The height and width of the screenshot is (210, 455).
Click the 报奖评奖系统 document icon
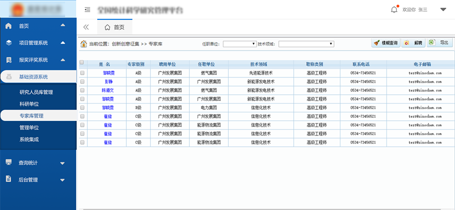pos(8,60)
